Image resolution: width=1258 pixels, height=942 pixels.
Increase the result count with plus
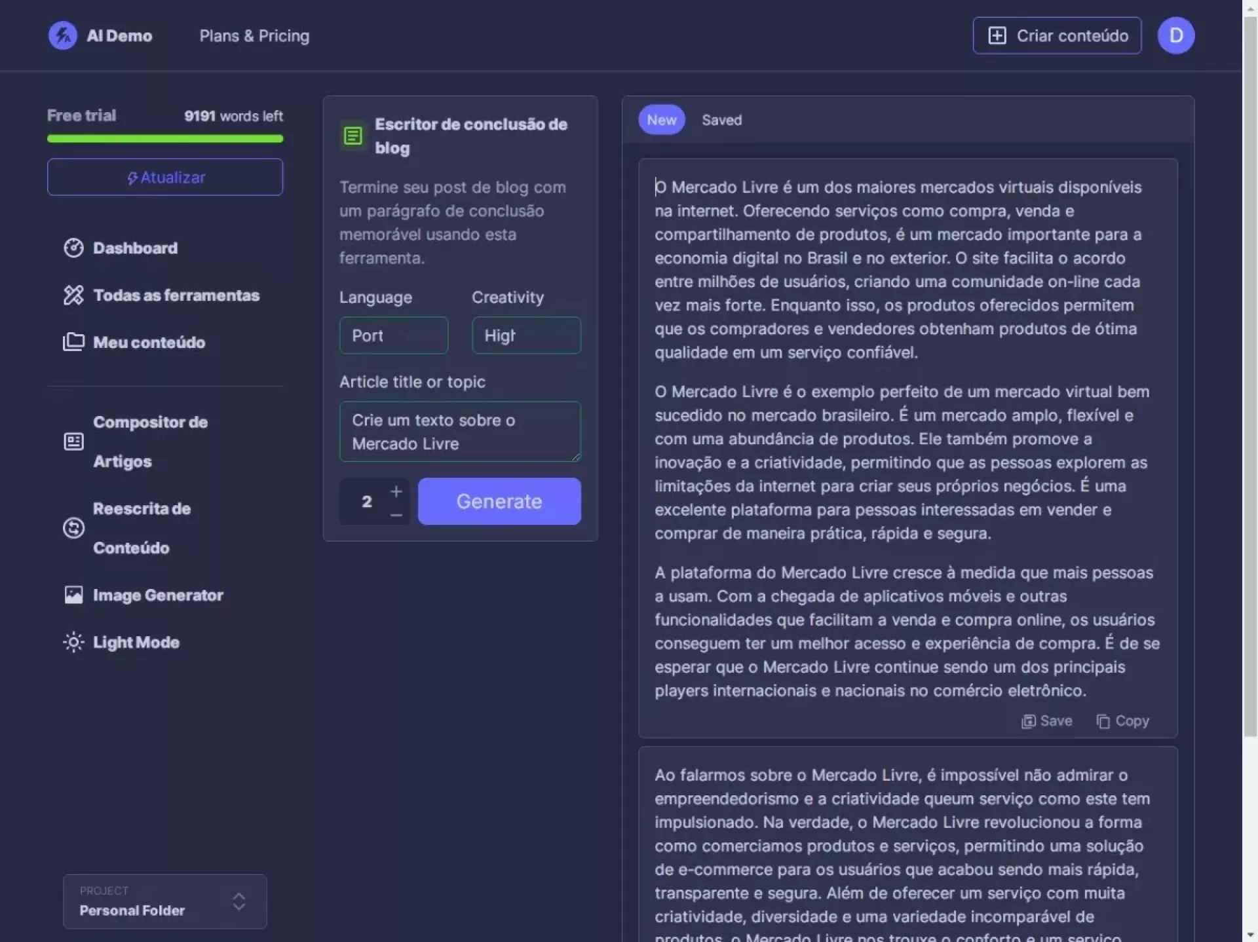point(396,491)
